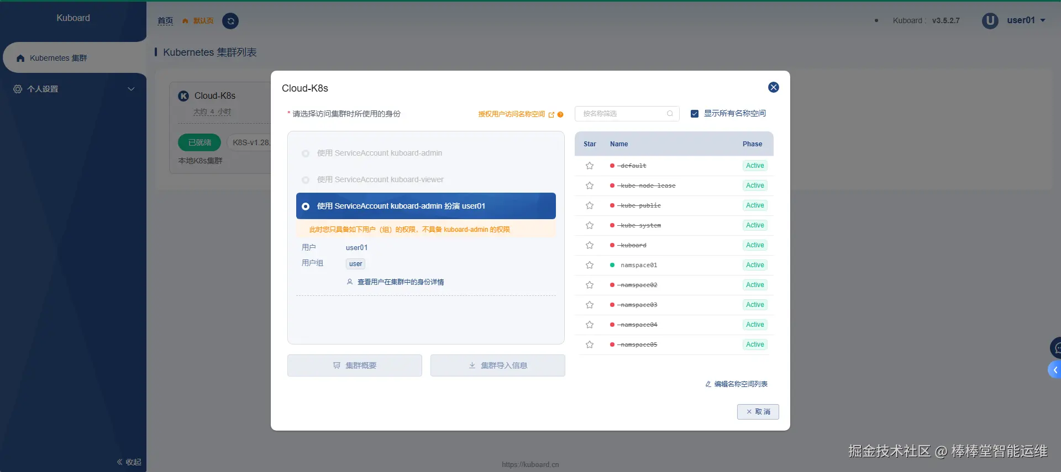Open 个人设置 sidebar menu
Viewport: 1061px width, 472px height.
(73, 89)
